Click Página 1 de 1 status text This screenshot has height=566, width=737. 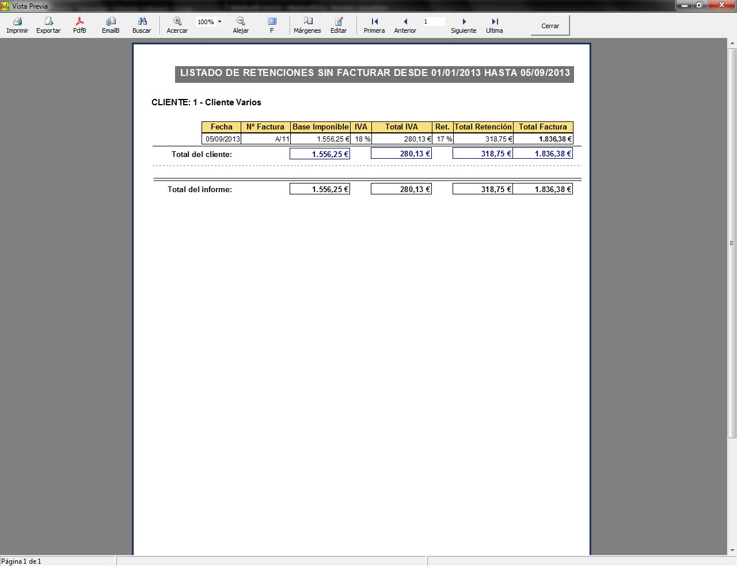(21, 561)
